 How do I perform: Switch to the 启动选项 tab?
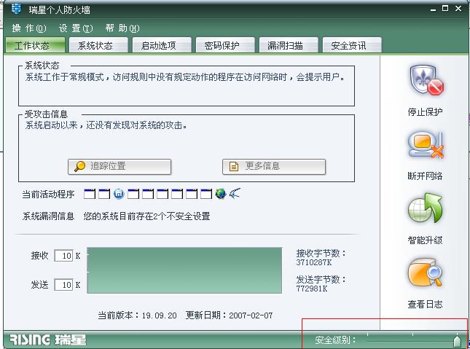[x=162, y=45]
